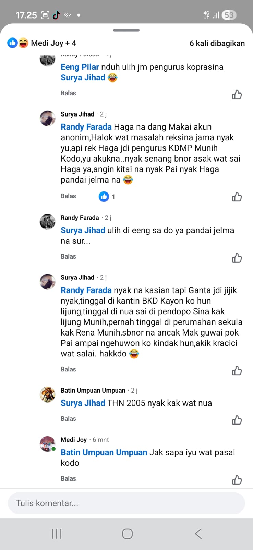253x550 pixels.
Task: Open the Eeng Pilar profile mention
Action: coord(80,67)
